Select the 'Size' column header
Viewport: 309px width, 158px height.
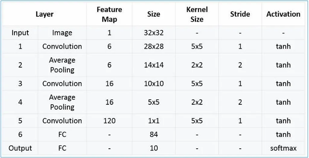point(154,14)
